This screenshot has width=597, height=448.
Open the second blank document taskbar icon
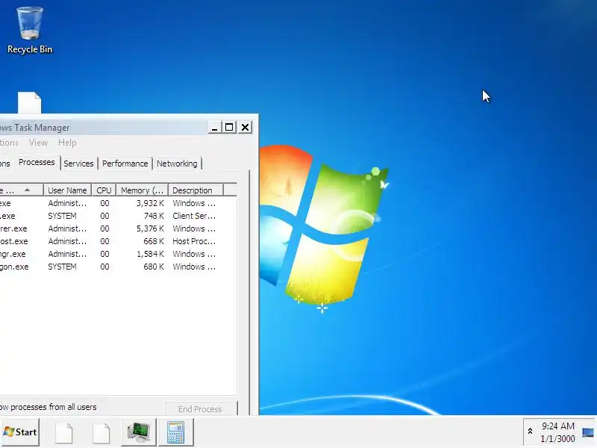coord(101,433)
